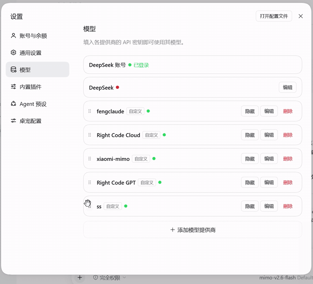
Task: Click the green status dot on ss row
Action: point(126,206)
